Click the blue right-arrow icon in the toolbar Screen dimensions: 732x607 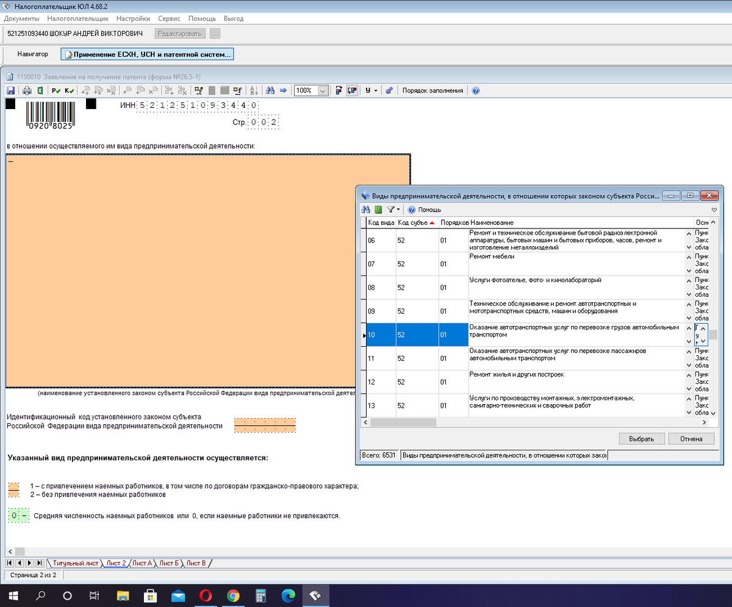tap(283, 90)
